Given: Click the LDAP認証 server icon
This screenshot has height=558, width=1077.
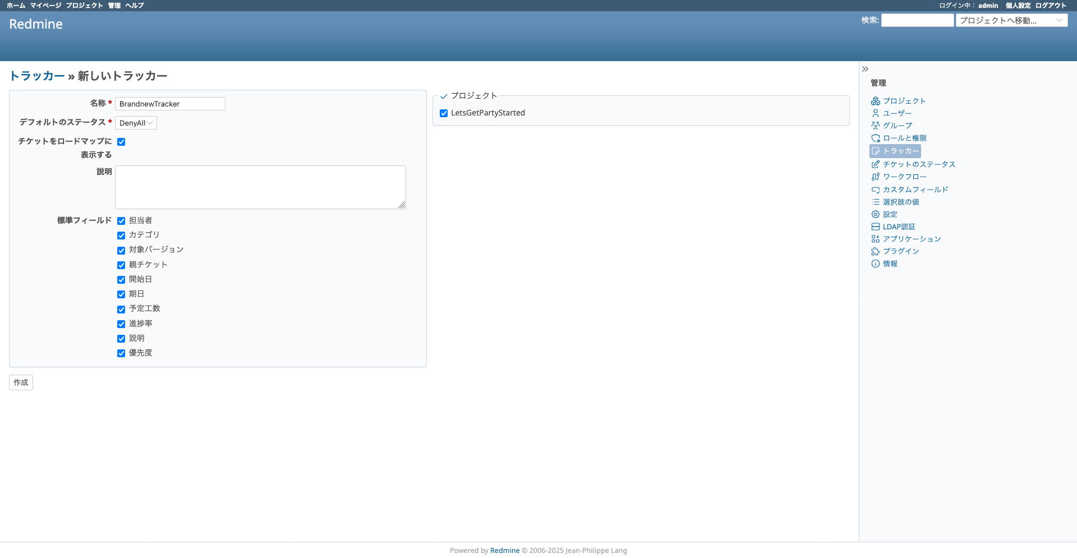Looking at the screenshot, I should (875, 227).
